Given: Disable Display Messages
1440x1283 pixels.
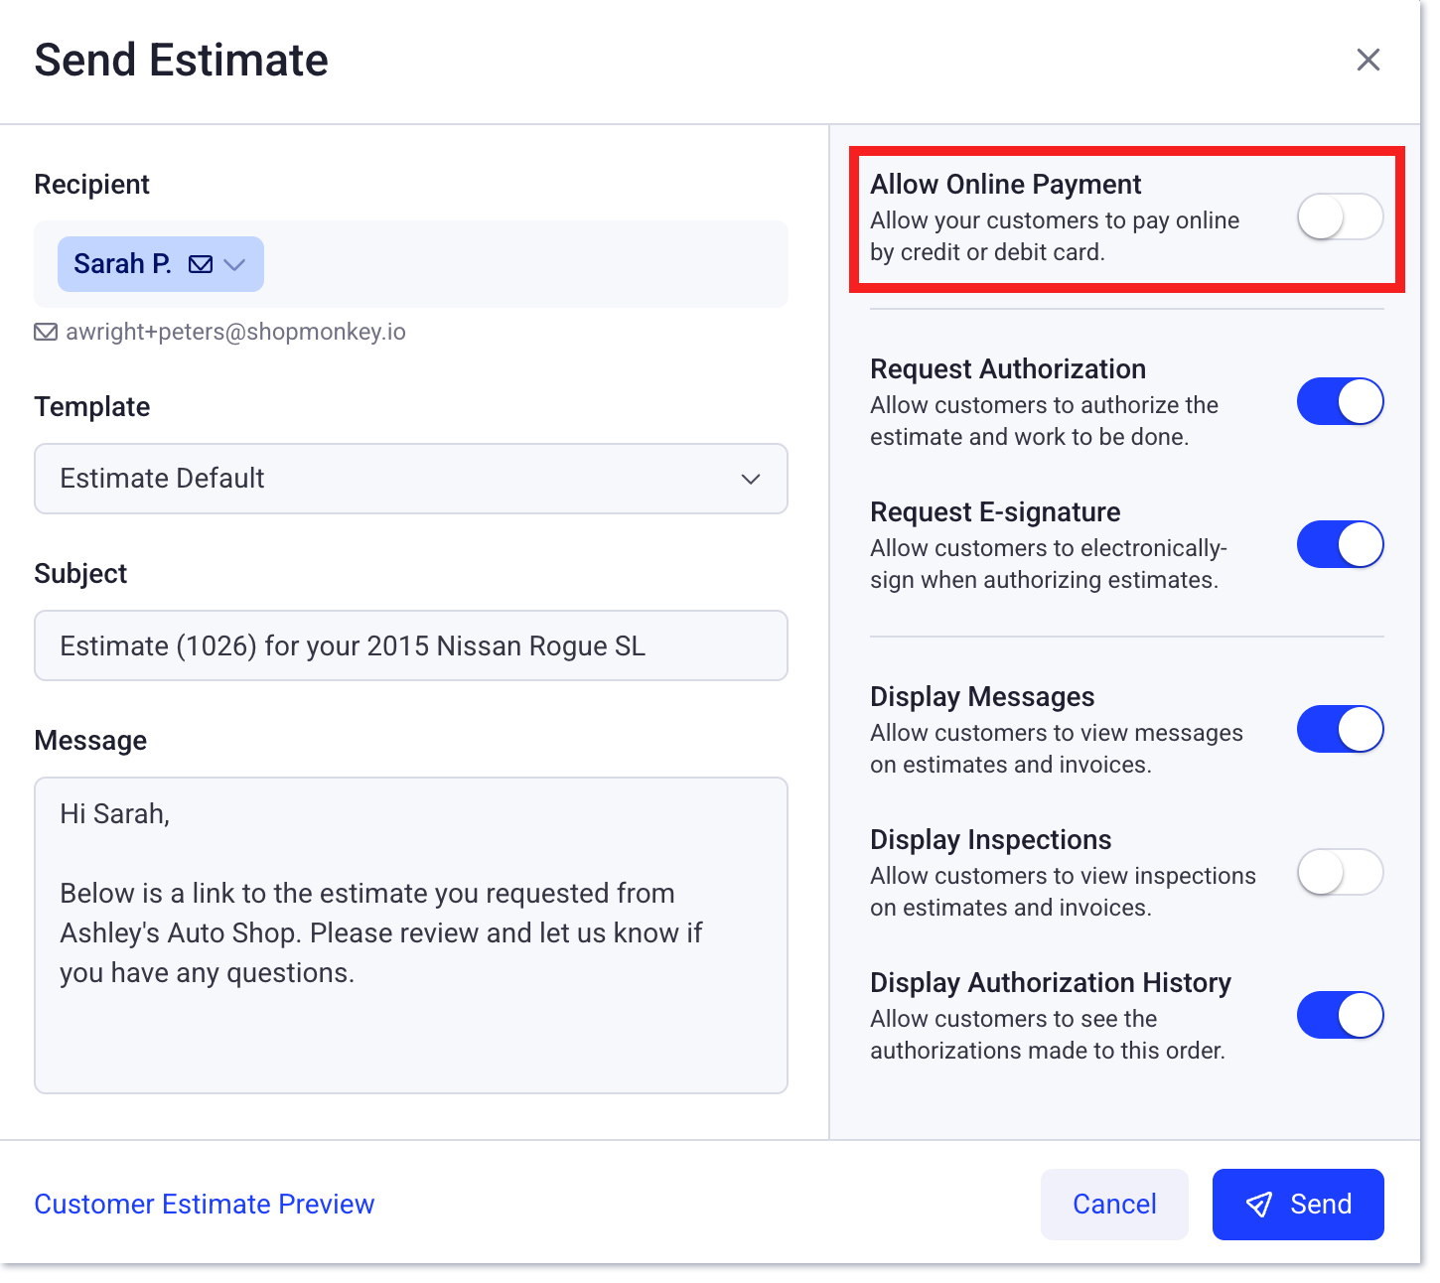Looking at the screenshot, I should pos(1340,728).
